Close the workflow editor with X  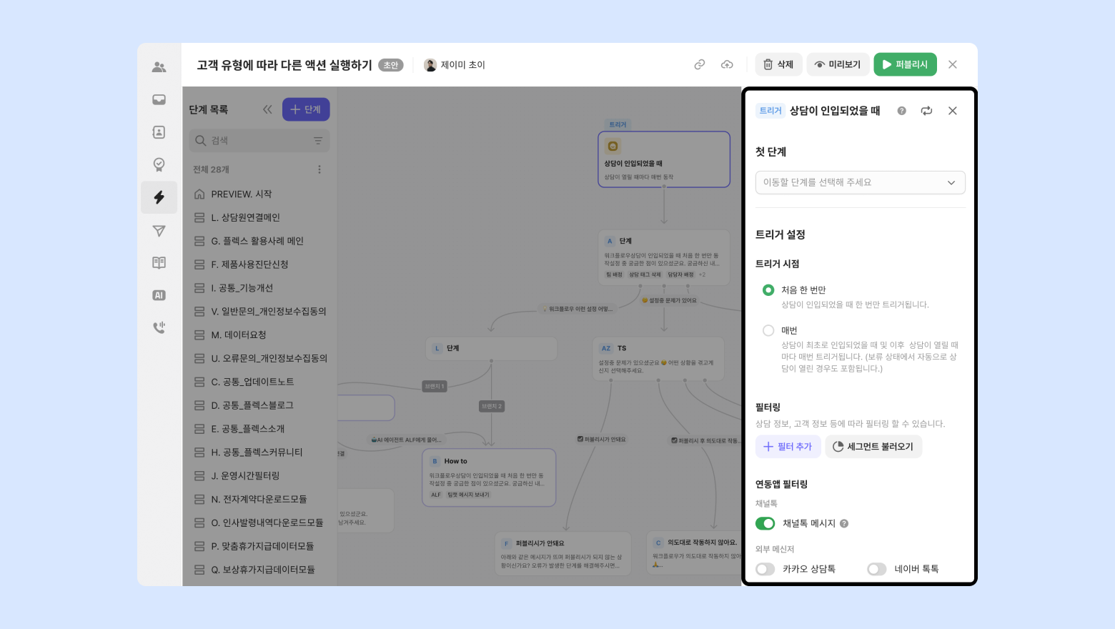coord(953,64)
